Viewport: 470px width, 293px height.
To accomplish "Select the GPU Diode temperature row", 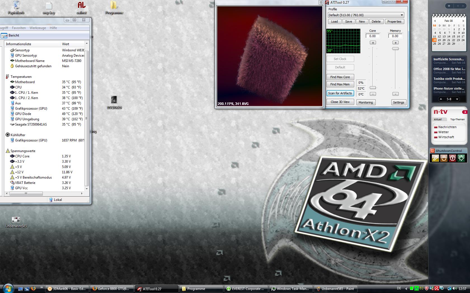I will (45, 114).
